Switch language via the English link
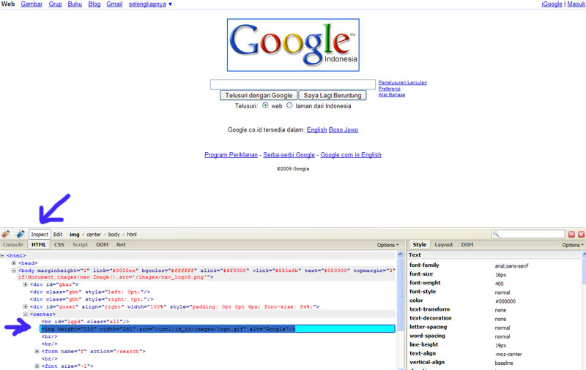Screen dimensions: 586x370 pos(317,130)
